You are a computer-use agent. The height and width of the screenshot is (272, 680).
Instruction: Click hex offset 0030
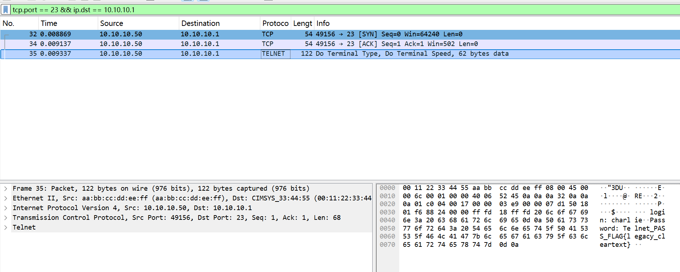coord(387,212)
